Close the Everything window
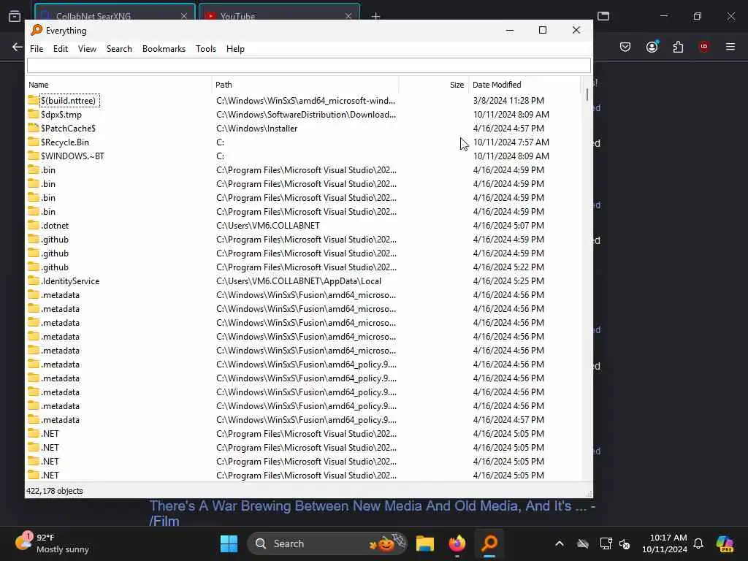 [x=576, y=30]
